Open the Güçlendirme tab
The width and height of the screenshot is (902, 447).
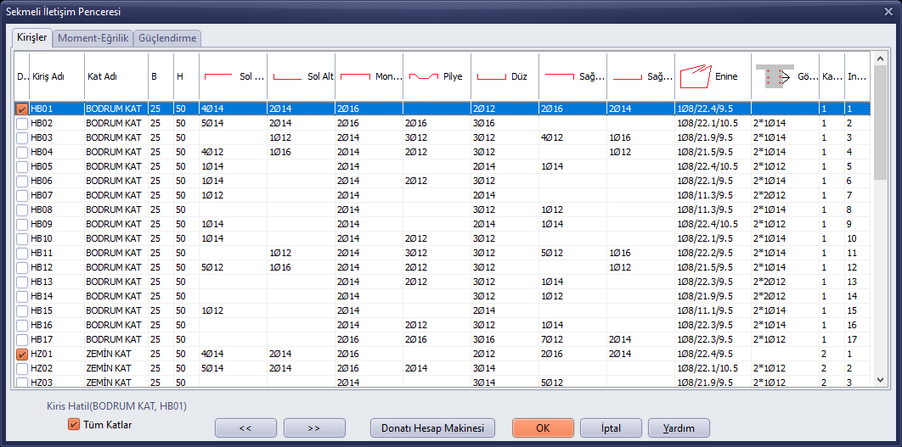167,38
